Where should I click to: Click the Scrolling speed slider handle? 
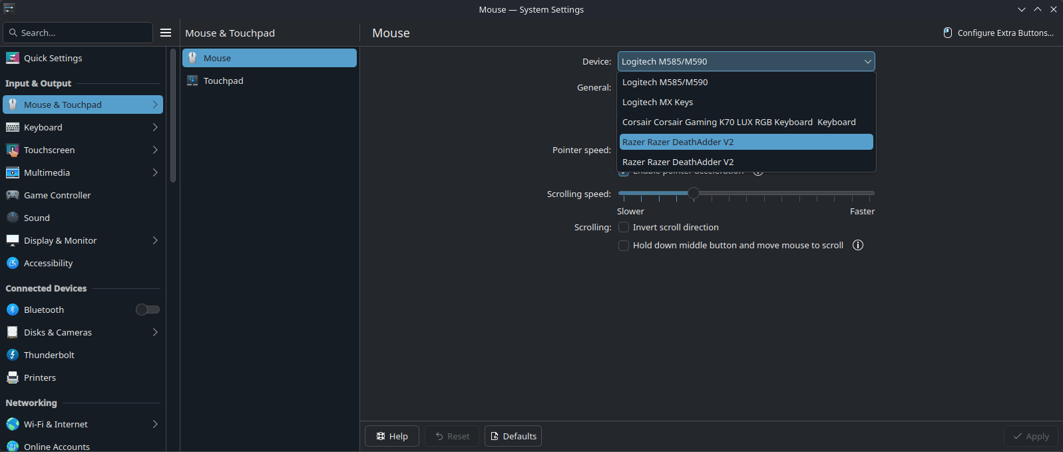pos(694,193)
